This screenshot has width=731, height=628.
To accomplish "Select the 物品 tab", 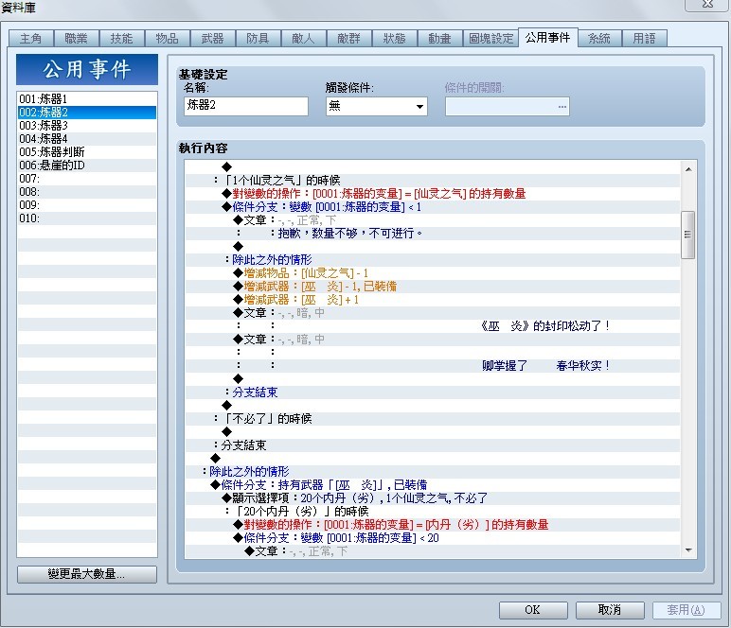I will (168, 38).
